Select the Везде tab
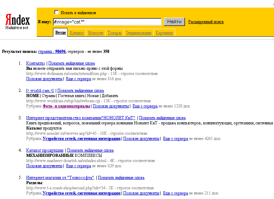Image resolution: width=274 pixels, height=199 pixels. click(x=61, y=32)
